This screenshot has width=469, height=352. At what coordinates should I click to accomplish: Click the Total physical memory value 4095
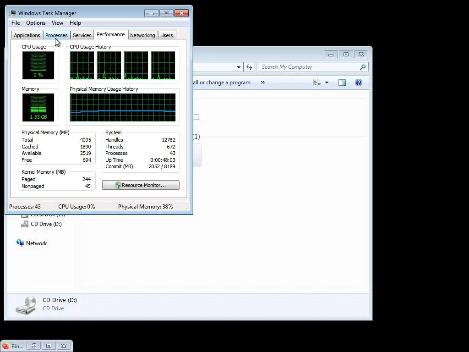(x=86, y=140)
